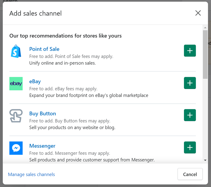Click the channel list scrollbar thumb
The image size is (211, 187).
[x=205, y=54]
